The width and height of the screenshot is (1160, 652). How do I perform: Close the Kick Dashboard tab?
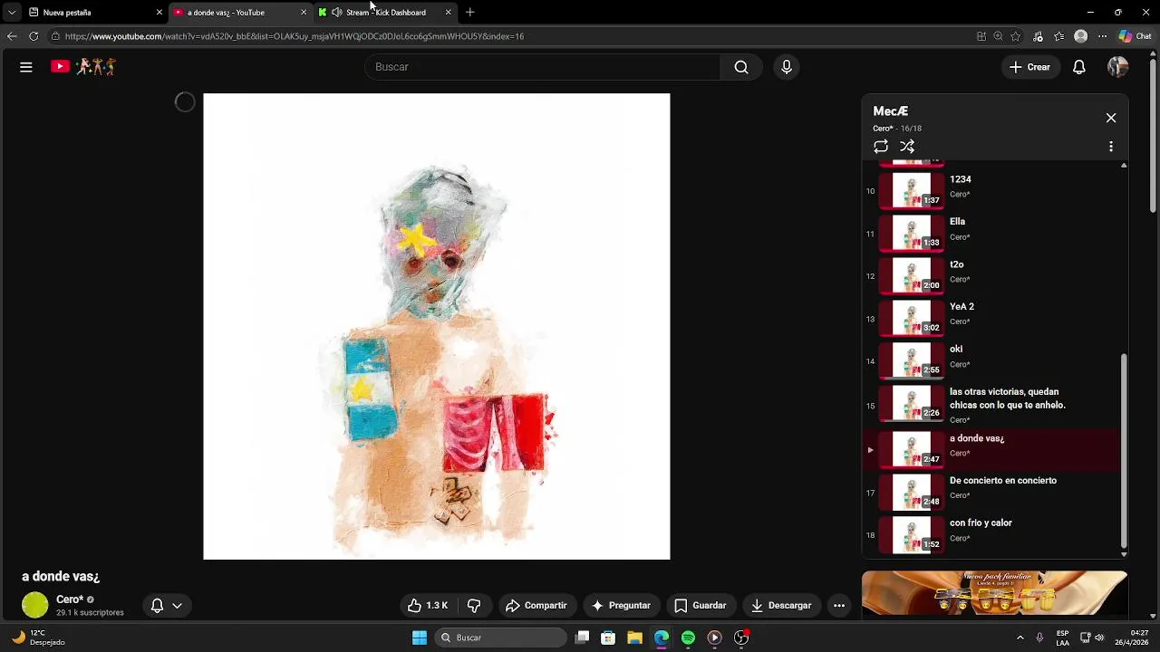(x=448, y=13)
